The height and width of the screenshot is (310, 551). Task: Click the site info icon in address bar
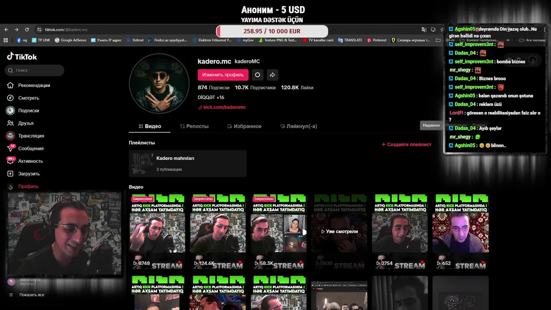click(39, 30)
